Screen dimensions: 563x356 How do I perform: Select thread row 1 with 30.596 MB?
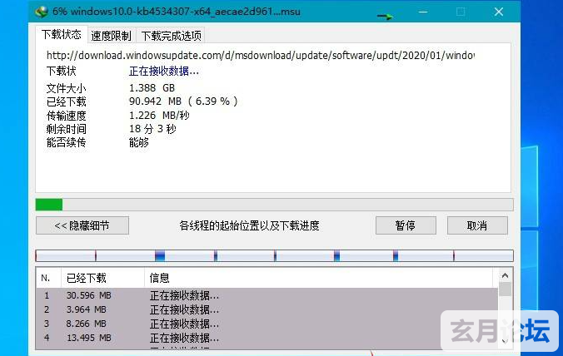click(x=267, y=295)
